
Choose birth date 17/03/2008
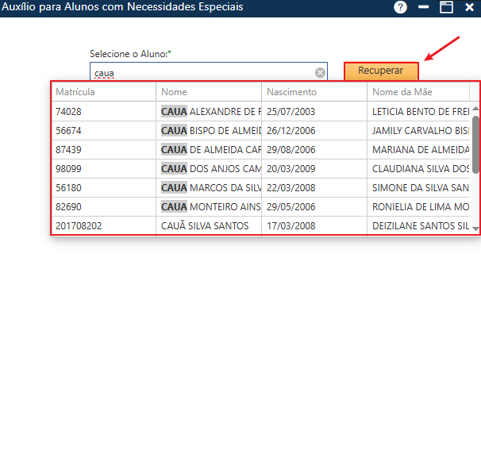291,226
